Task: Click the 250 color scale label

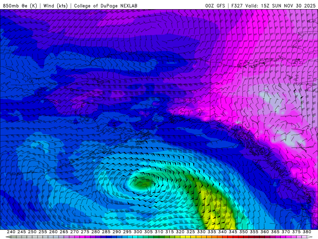Action: pos(32,232)
